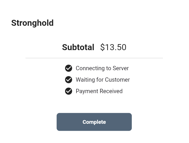This screenshot has width=189, height=143.
Task: Select the first completed step's check icon
Action: coord(68,68)
